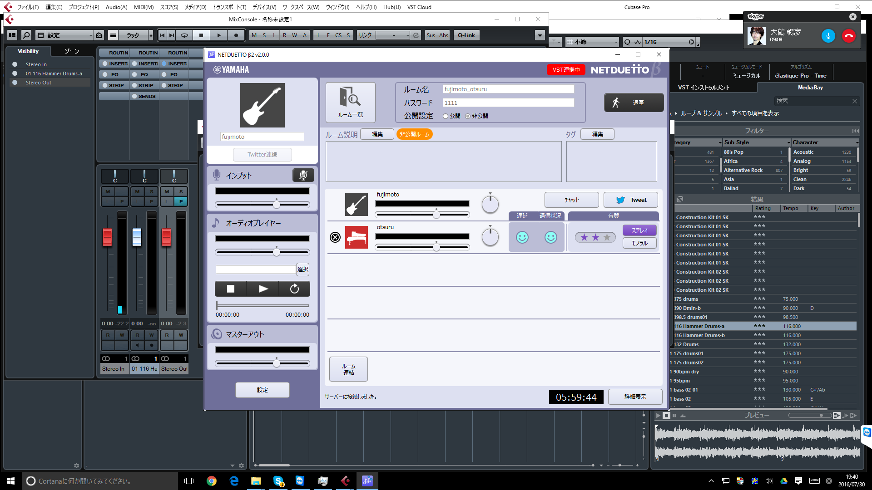Adjust the インプット level slider
The width and height of the screenshot is (872, 490).
(x=277, y=205)
